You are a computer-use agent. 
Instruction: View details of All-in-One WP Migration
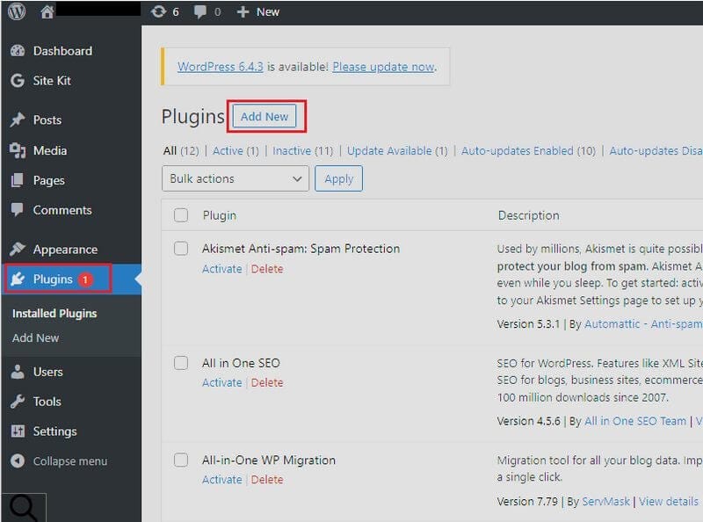click(669, 502)
